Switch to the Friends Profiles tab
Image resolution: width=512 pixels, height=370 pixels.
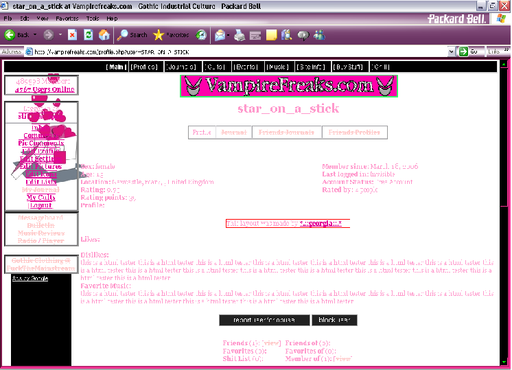click(353, 132)
